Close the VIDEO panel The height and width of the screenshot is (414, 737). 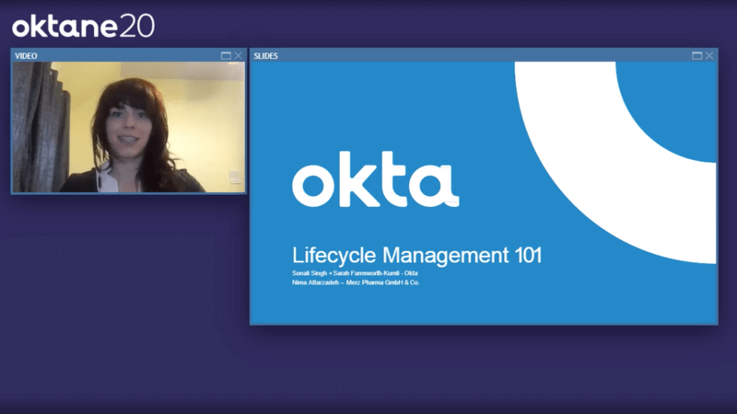click(239, 56)
